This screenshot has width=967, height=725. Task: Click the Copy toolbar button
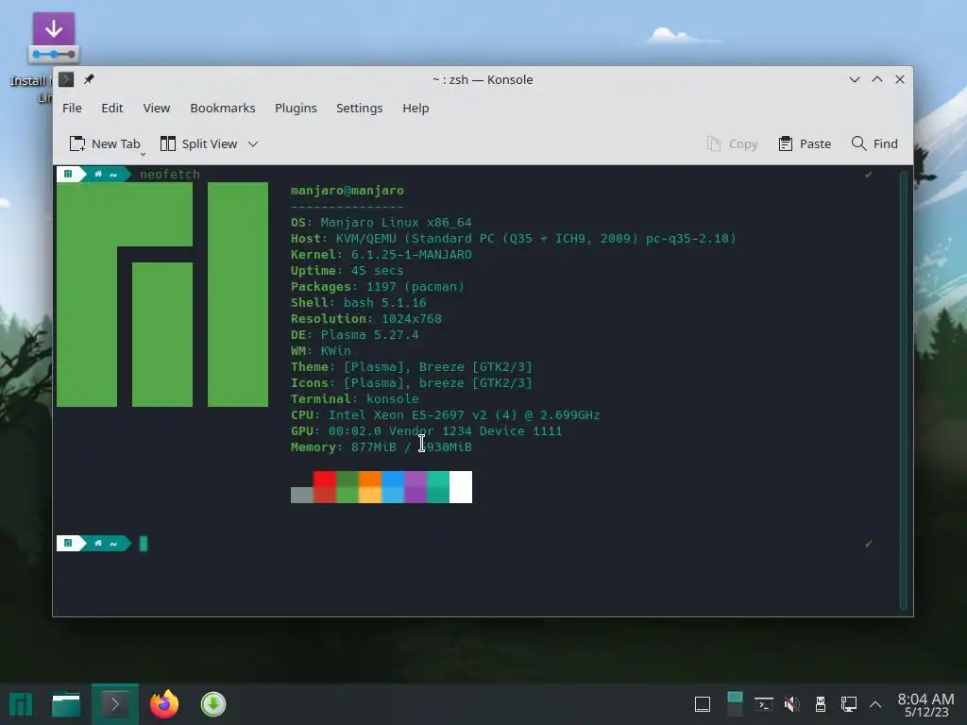(x=732, y=143)
